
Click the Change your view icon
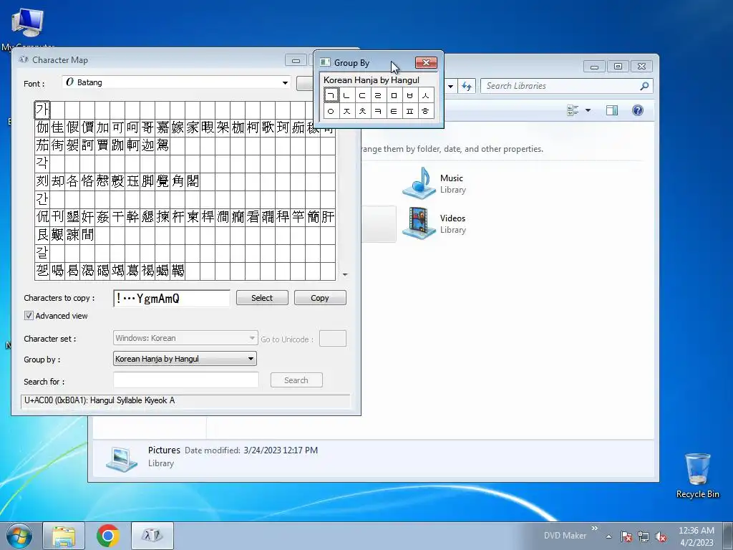[573, 110]
